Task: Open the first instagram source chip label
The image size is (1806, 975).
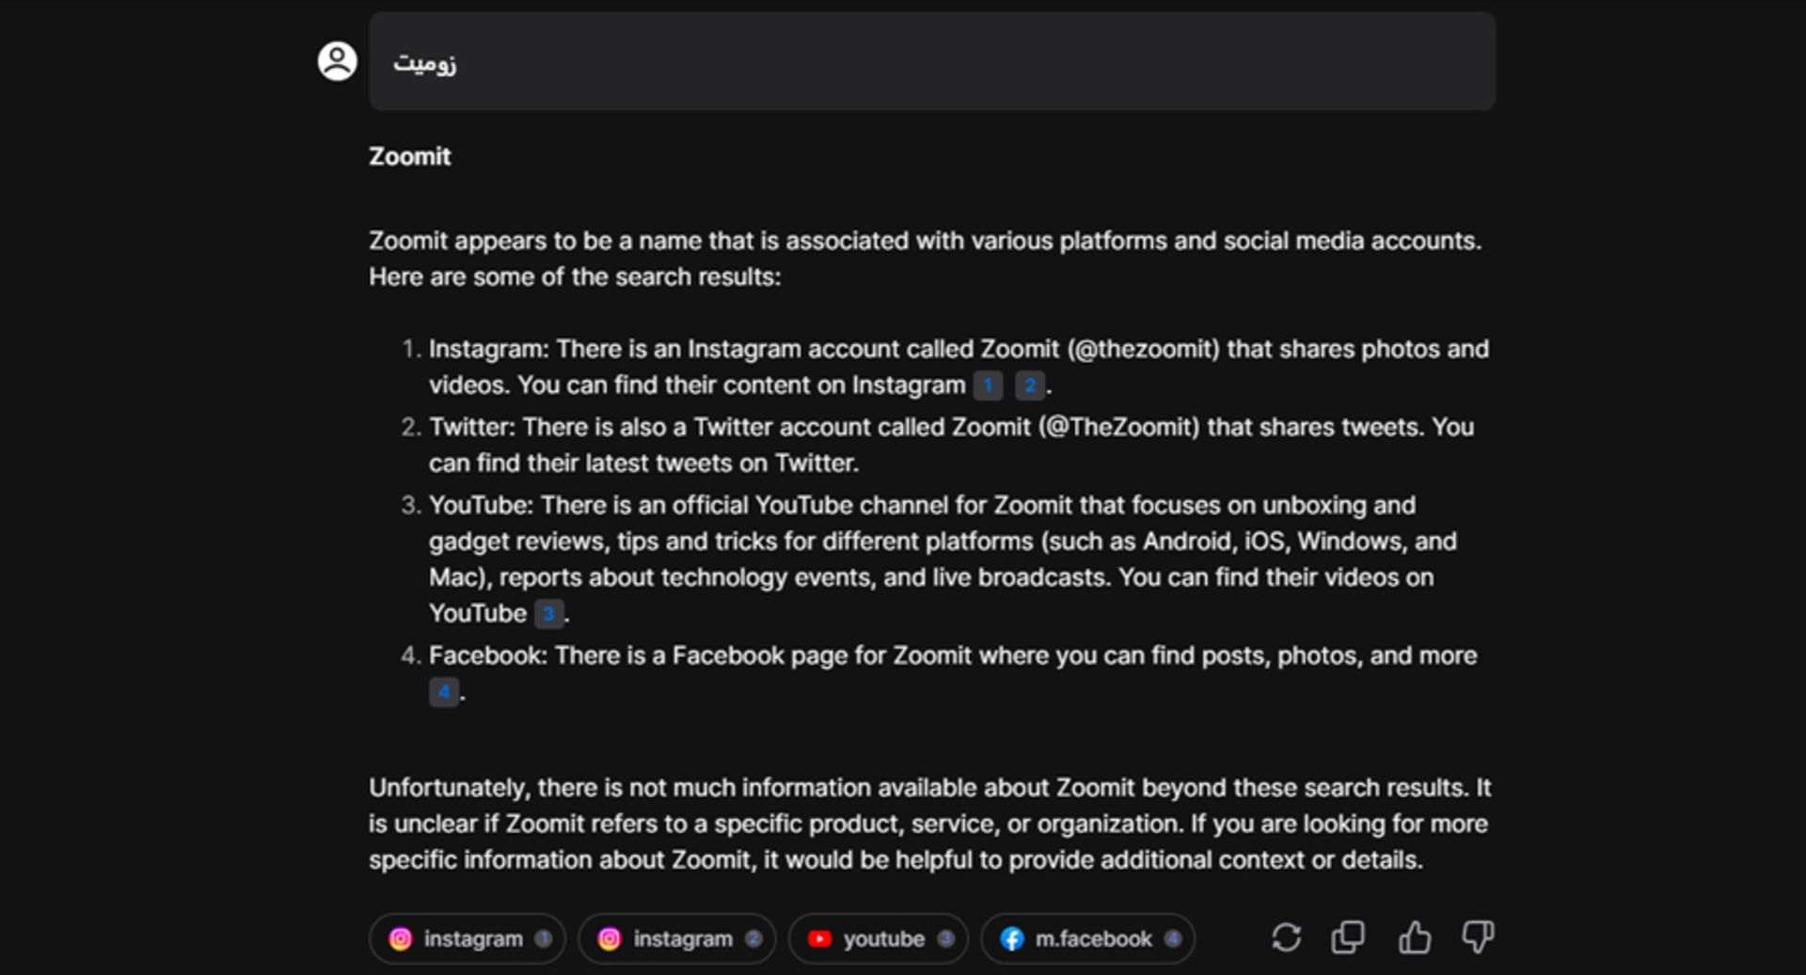Action: 473,939
